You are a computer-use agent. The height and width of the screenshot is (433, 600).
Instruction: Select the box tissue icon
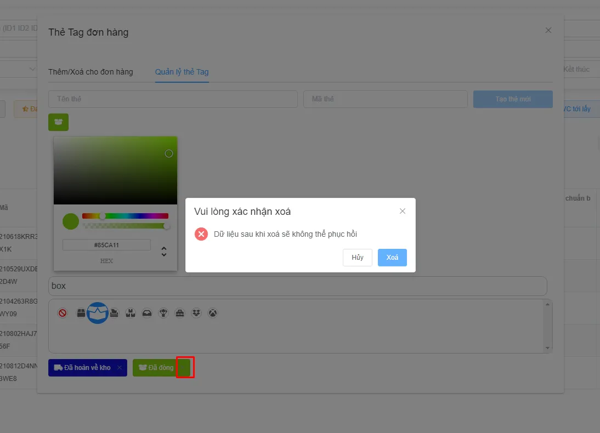(114, 314)
